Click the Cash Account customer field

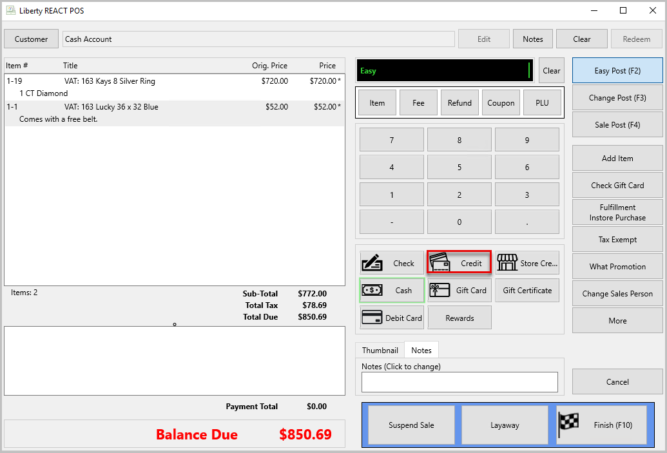tap(258, 39)
